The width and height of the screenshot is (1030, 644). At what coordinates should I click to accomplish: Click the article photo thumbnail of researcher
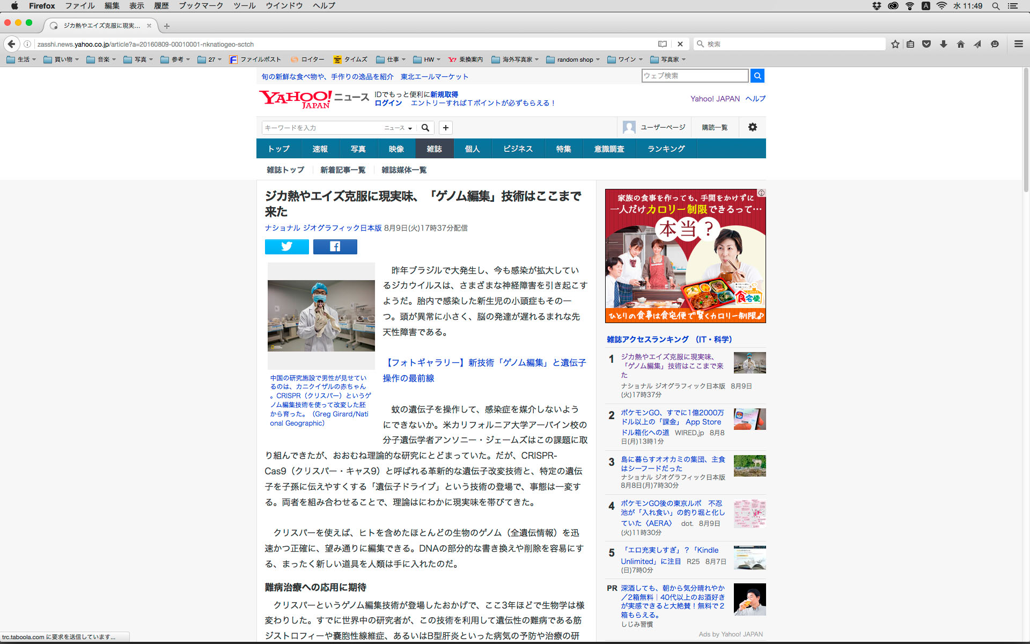321,316
